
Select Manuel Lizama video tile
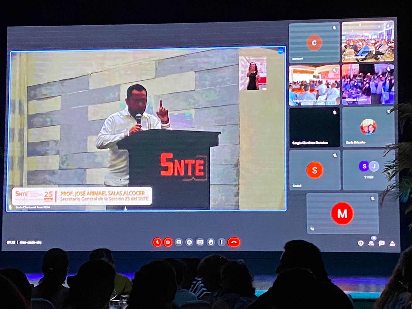(x=368, y=84)
